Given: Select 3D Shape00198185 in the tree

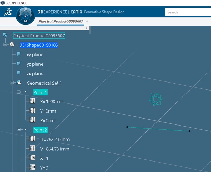Looking at the screenshot, I should pos(39,45).
